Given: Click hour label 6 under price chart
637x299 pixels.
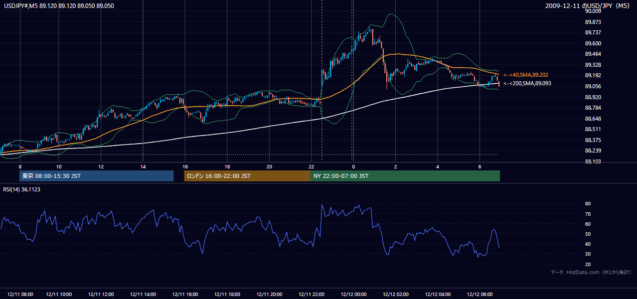Looking at the screenshot, I should click(x=479, y=166).
